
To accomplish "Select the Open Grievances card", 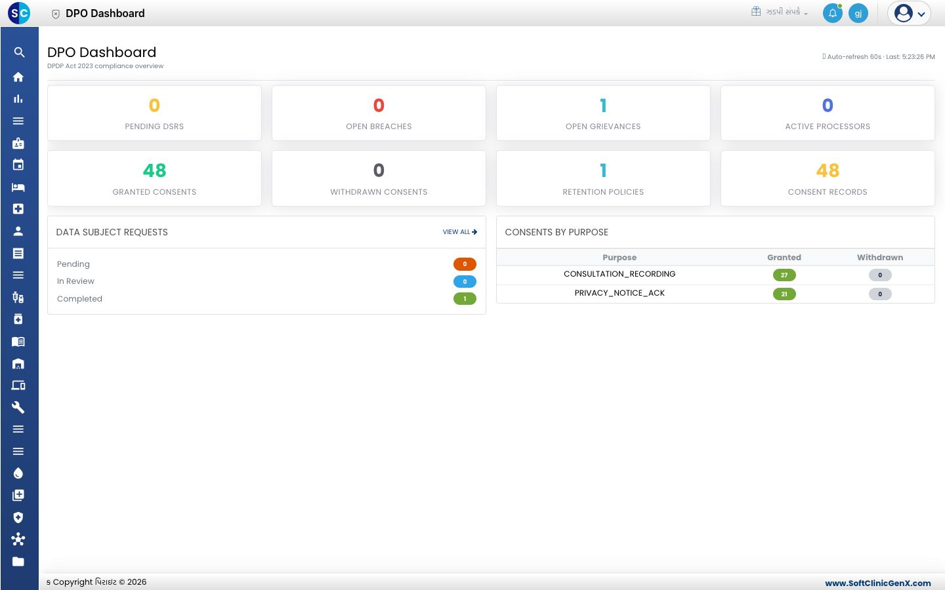I will point(603,113).
